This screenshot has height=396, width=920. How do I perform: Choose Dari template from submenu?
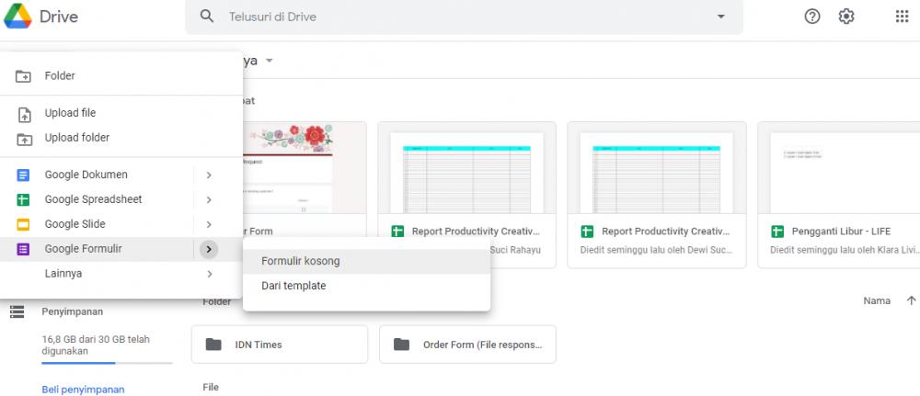tap(367, 286)
